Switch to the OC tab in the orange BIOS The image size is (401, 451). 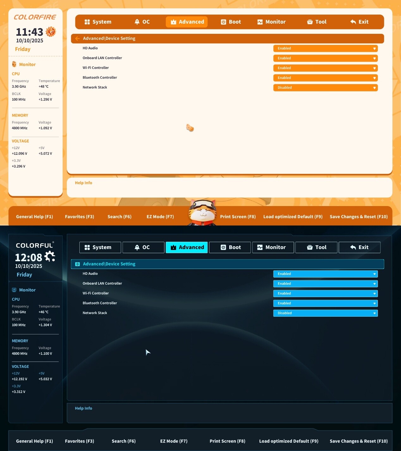[x=142, y=22]
